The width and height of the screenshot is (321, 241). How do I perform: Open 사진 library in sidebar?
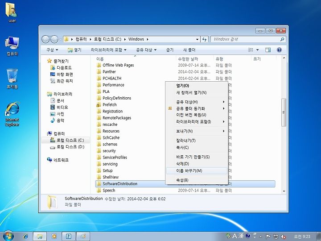58,114
